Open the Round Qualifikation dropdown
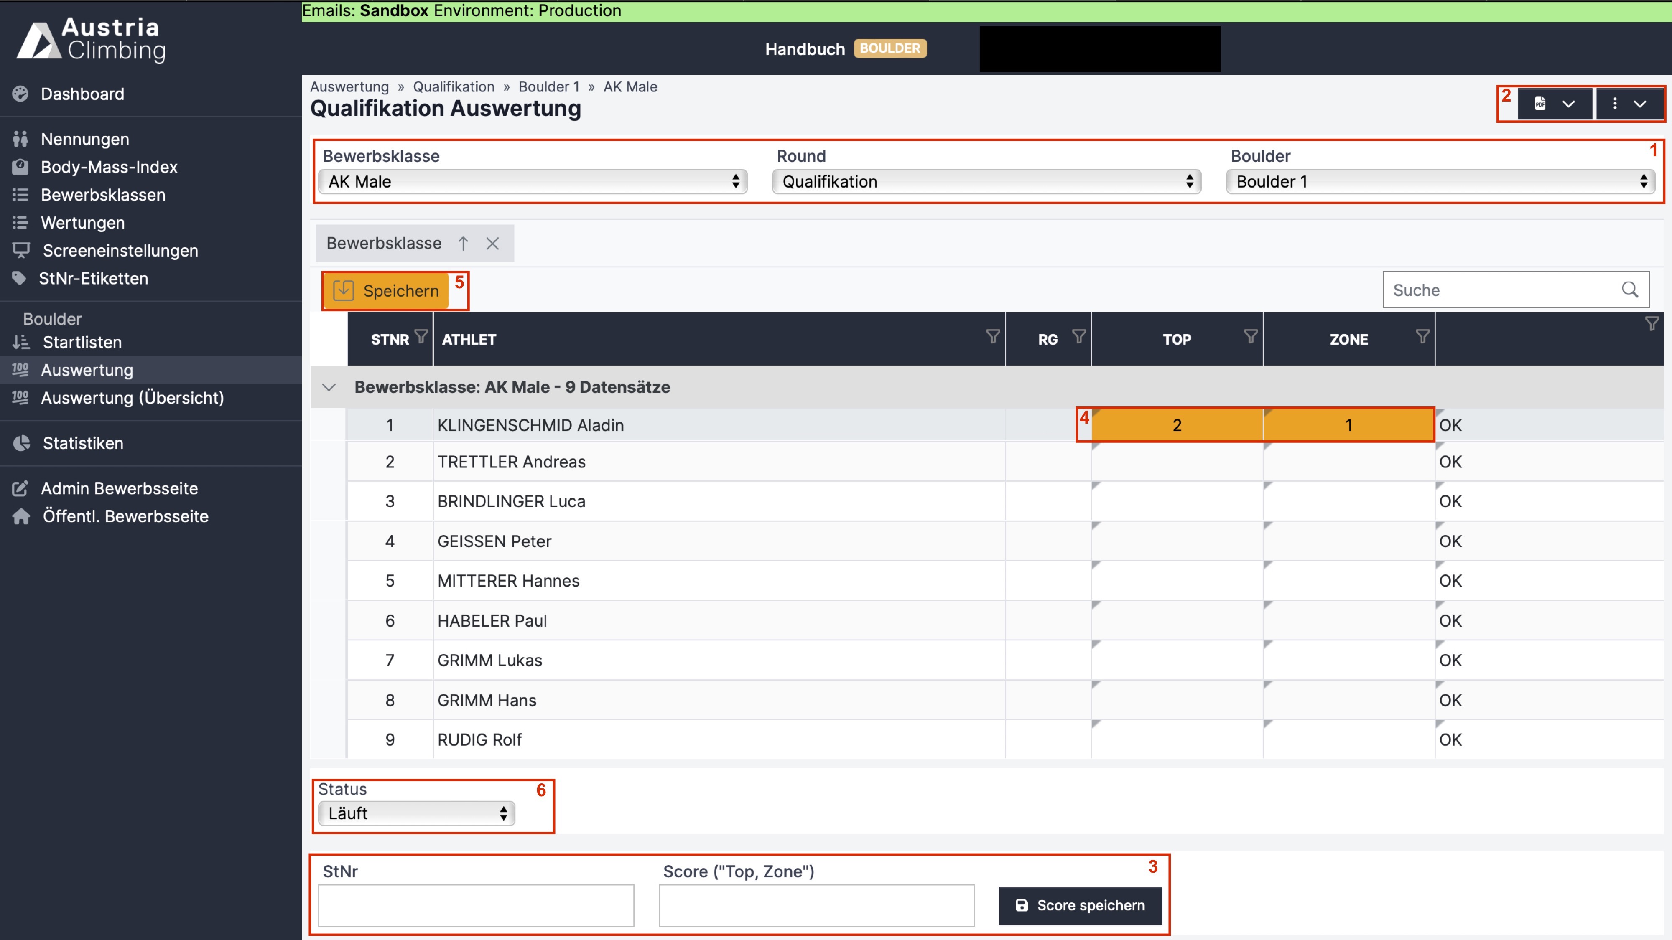The height and width of the screenshot is (940, 1672). pyautogui.click(x=986, y=182)
